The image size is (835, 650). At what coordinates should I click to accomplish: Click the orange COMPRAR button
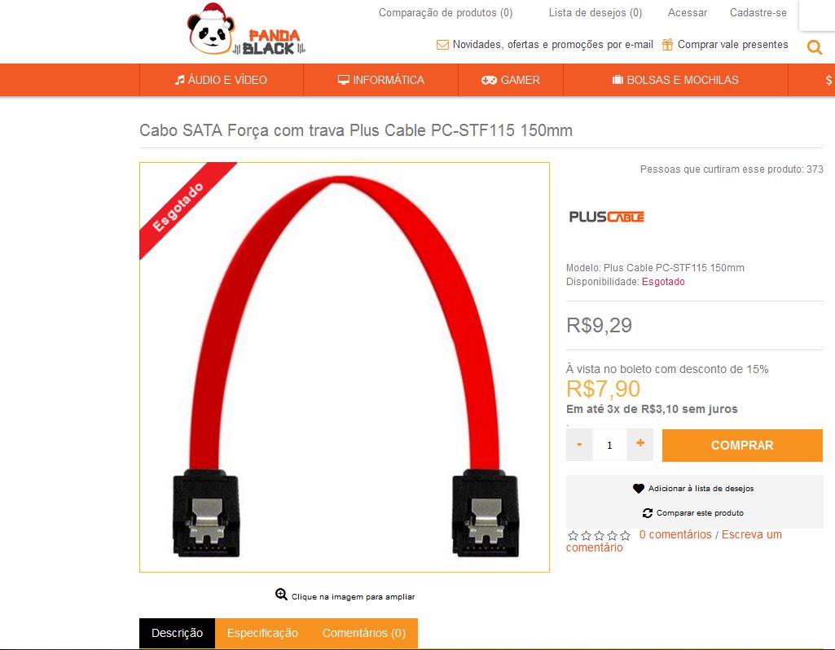coord(742,446)
